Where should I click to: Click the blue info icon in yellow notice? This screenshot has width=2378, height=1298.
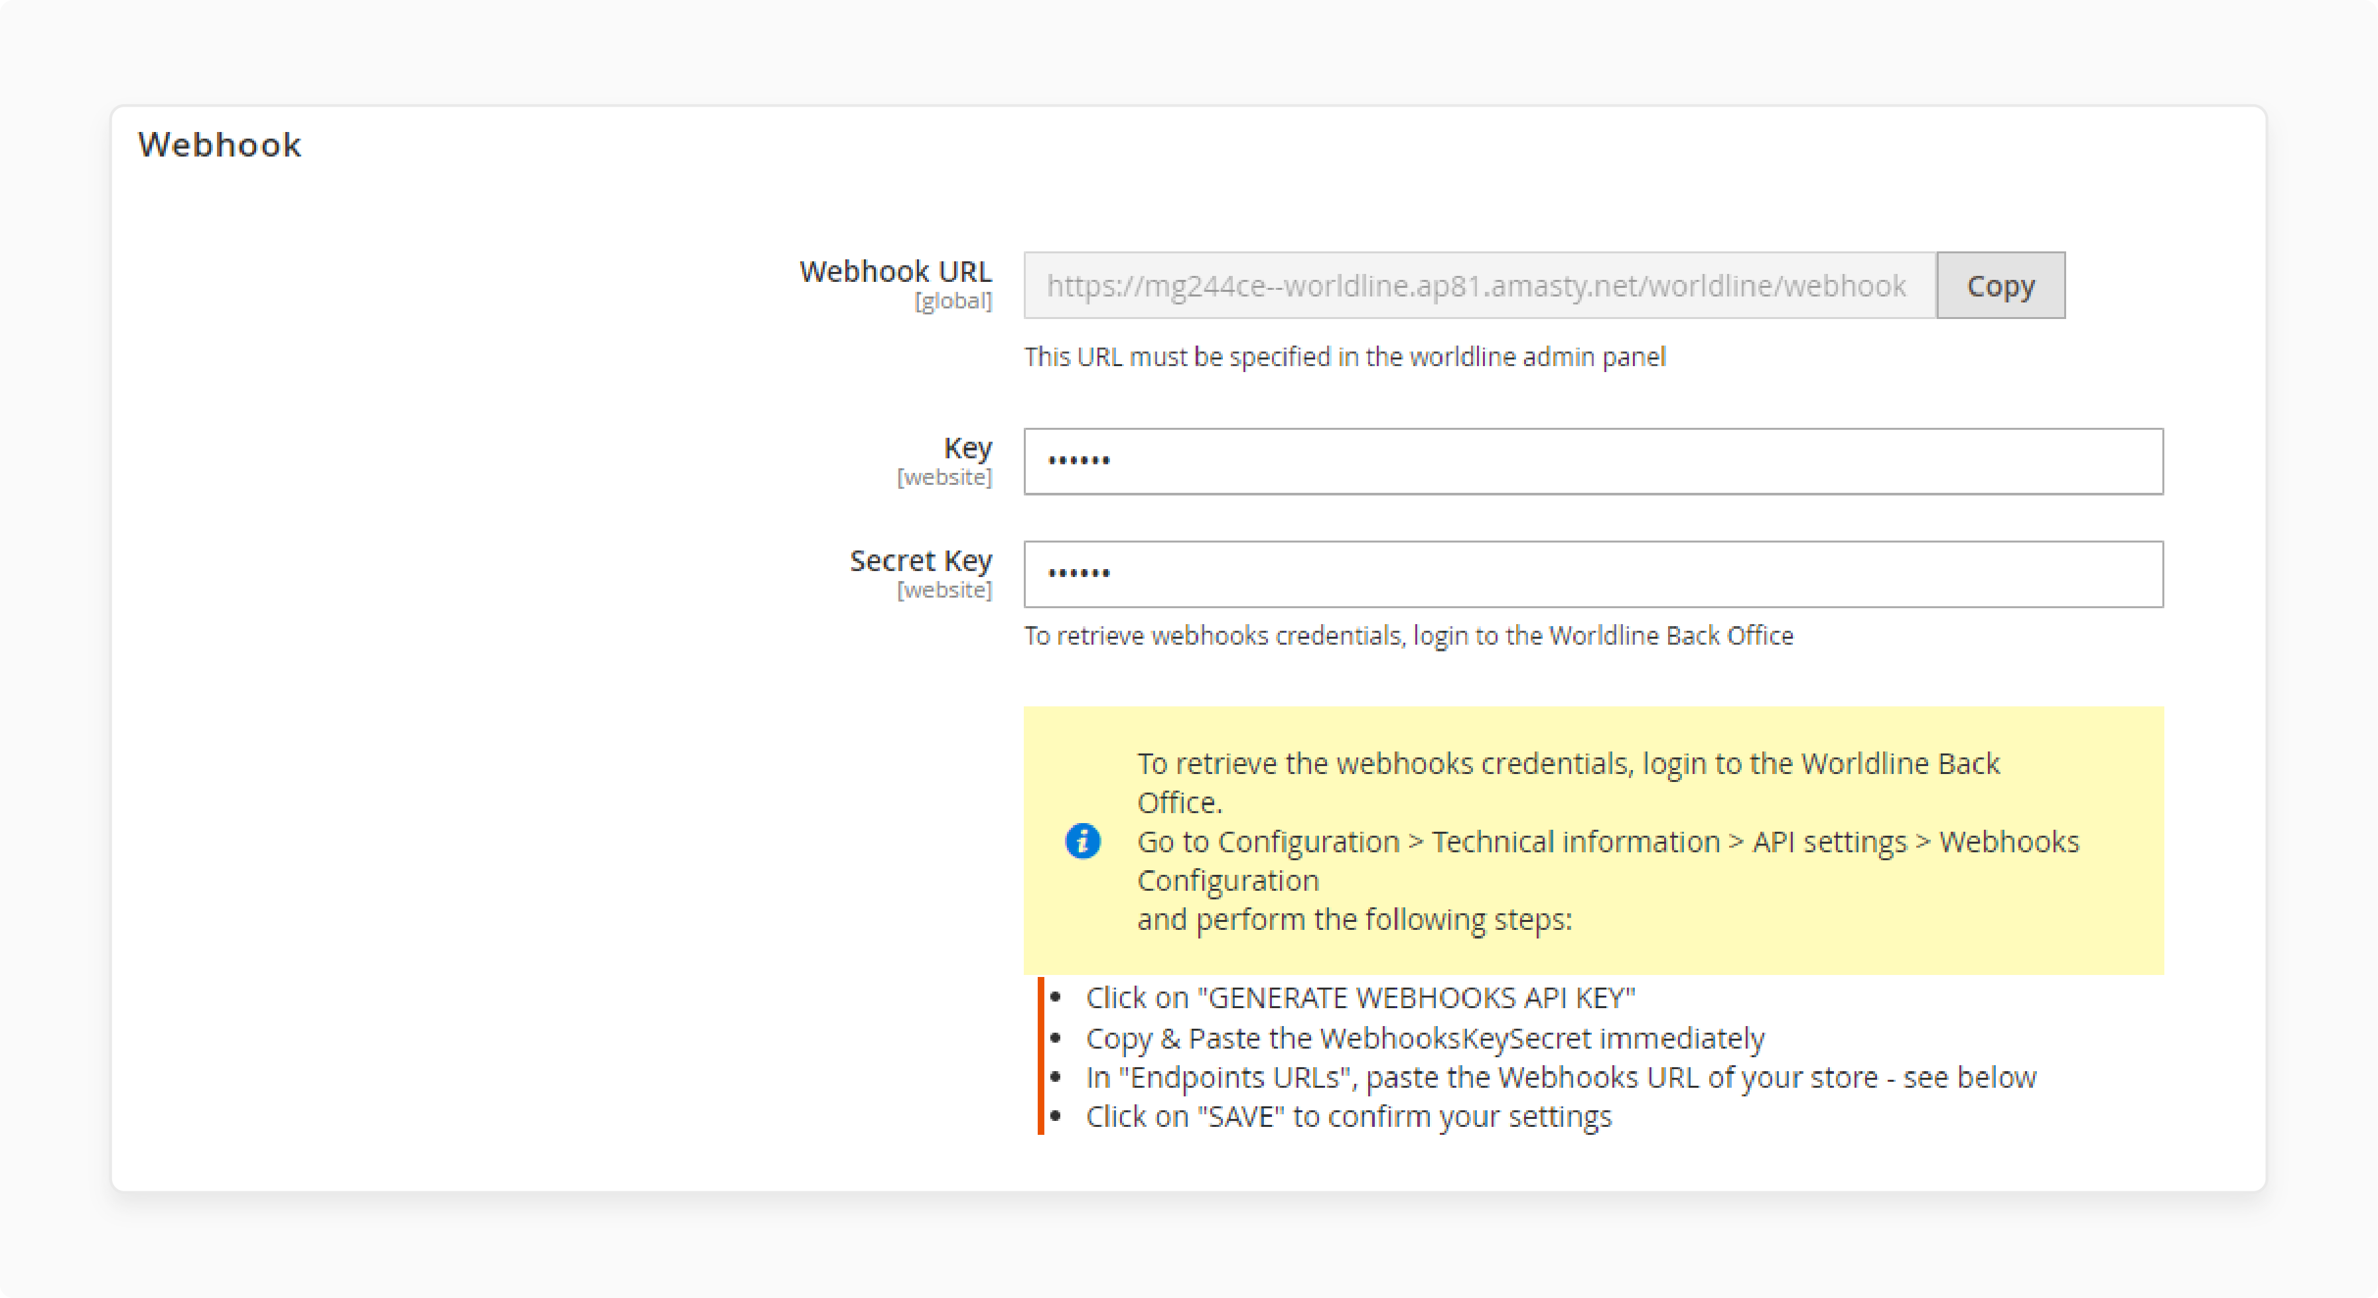pos(1083,840)
